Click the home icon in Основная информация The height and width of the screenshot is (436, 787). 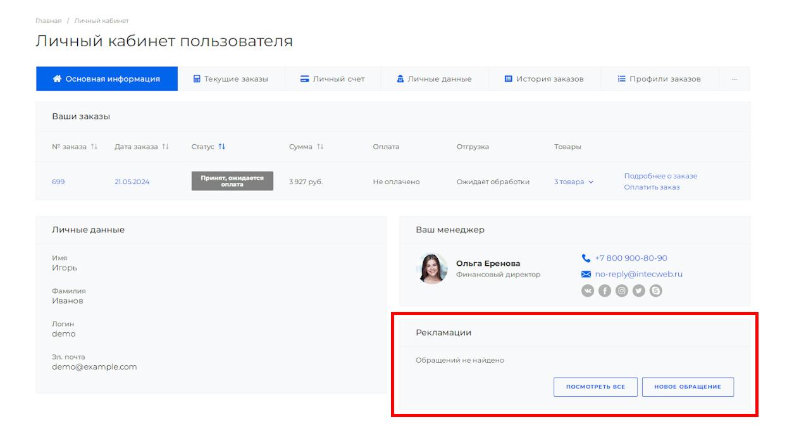[x=57, y=79]
